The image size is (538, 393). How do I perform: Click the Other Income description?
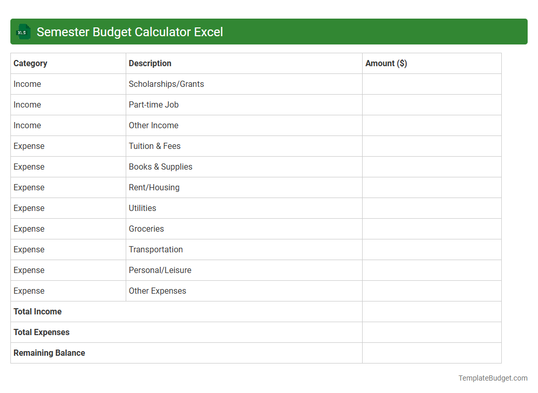click(154, 125)
